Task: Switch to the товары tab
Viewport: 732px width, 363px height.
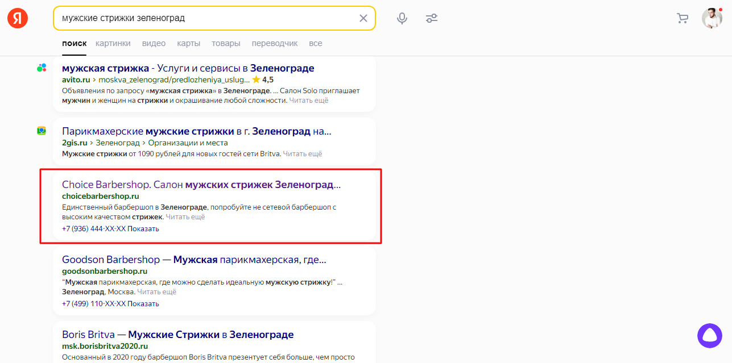Action: 226,43
